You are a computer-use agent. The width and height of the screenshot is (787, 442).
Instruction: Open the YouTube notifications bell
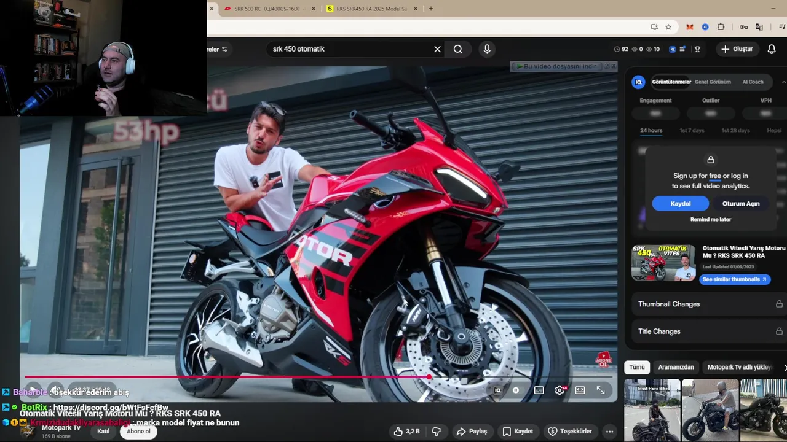pyautogui.click(x=772, y=49)
